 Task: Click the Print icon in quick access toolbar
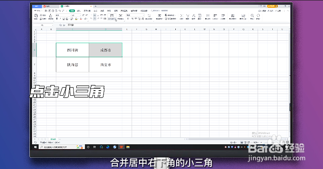coord(53,11)
